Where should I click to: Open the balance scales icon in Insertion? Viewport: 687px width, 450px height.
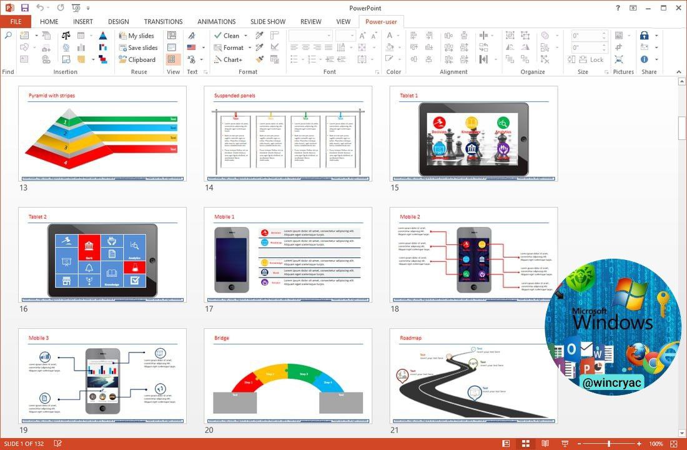(66, 36)
